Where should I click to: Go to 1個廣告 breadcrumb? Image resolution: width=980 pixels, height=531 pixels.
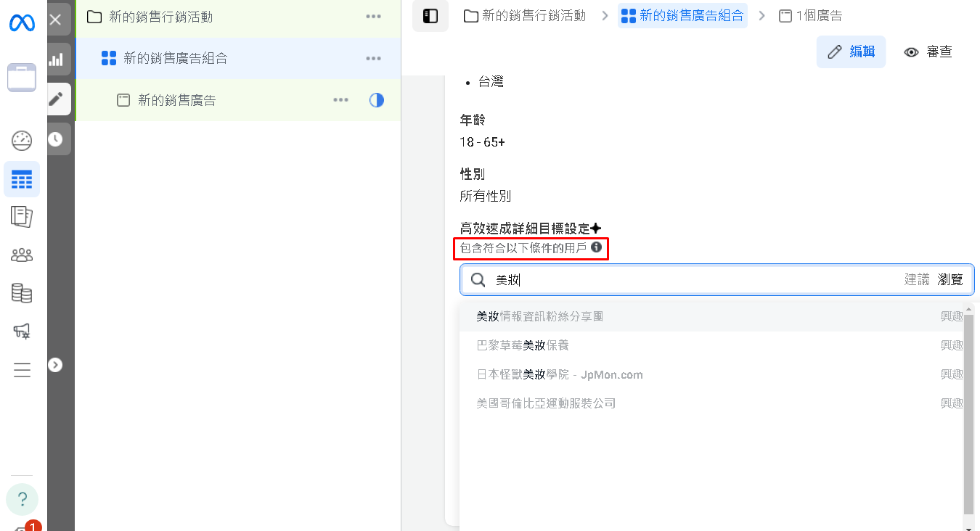[x=810, y=15]
